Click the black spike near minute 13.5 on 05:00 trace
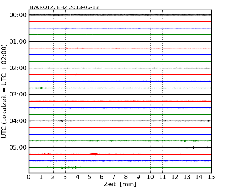Screen dimensions: 240x192 pos(193,147)
